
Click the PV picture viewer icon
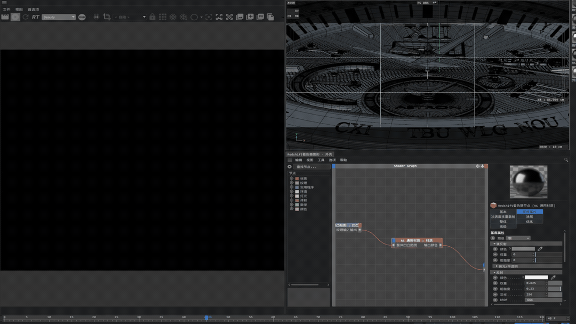(260, 17)
